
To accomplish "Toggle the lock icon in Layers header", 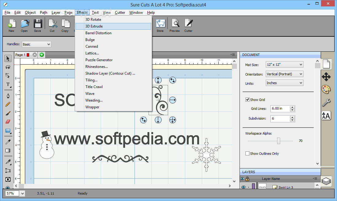I will (x=247, y=179).
